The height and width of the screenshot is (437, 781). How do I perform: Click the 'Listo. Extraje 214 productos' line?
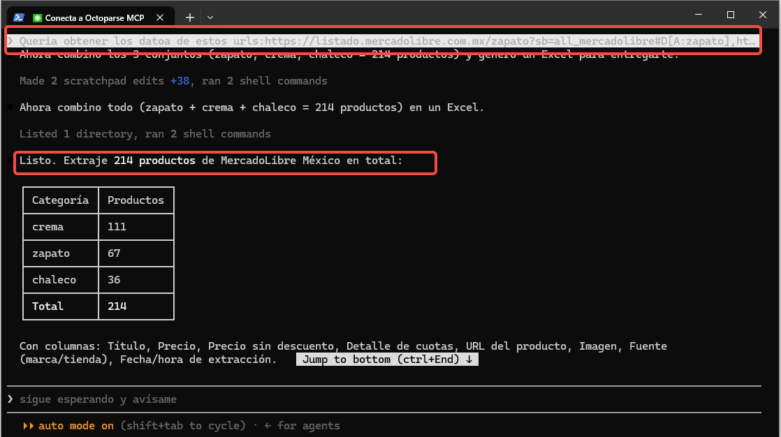211,161
